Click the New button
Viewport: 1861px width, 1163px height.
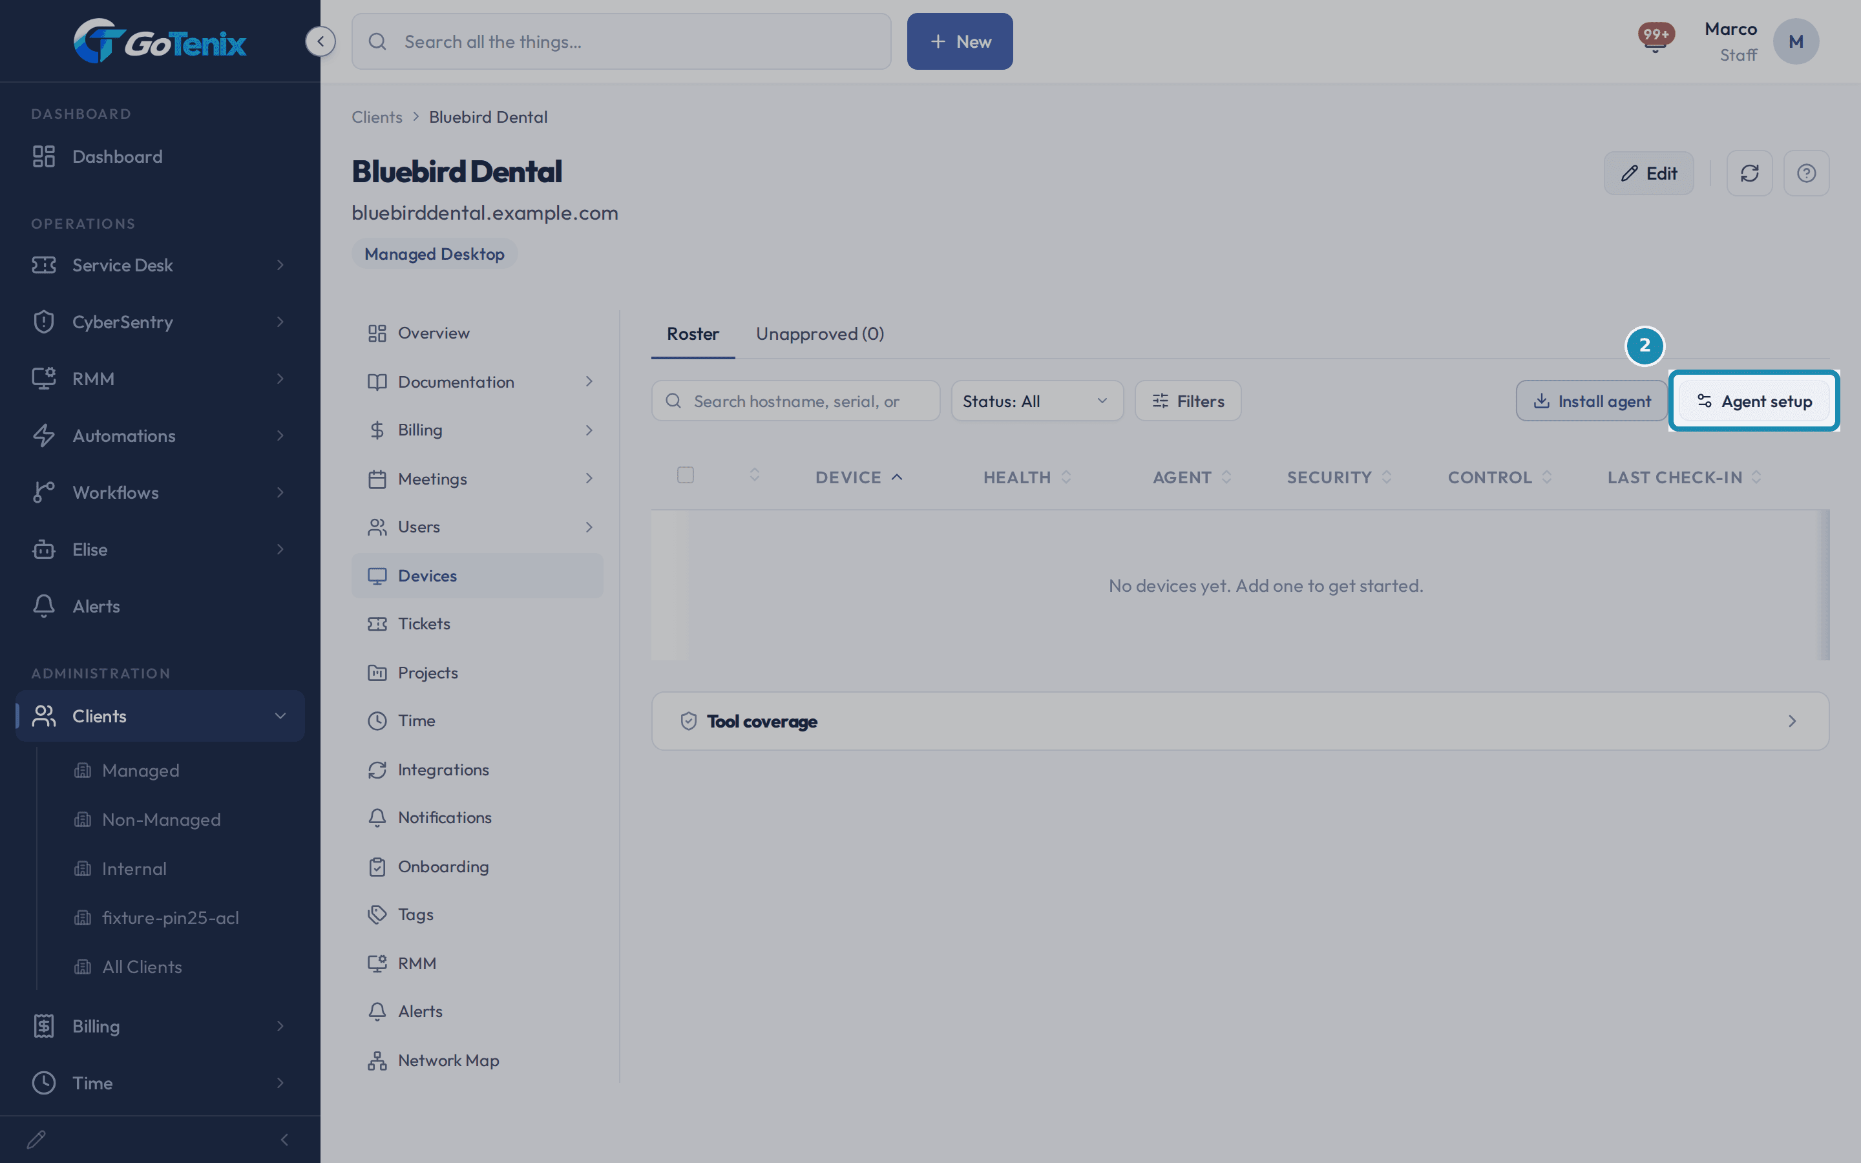coord(960,41)
